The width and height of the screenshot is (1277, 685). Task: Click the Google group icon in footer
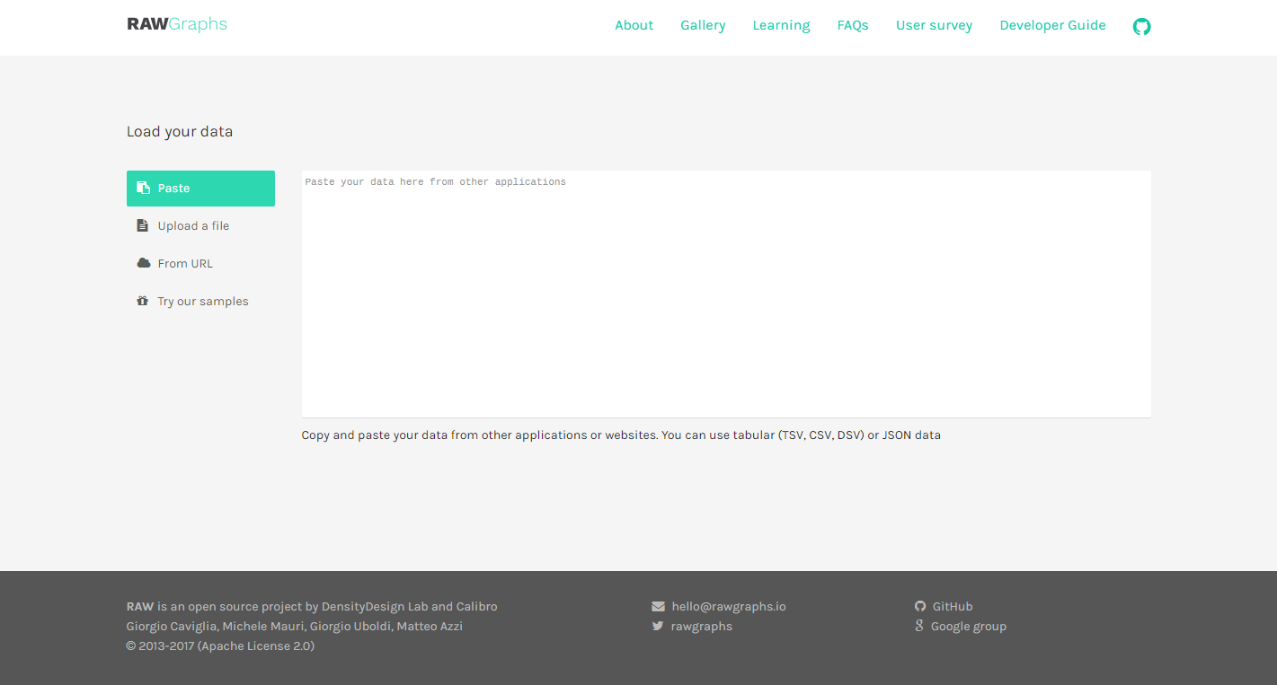pos(919,626)
